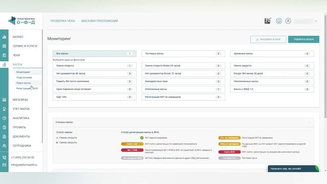327x184 pixels.
Task: Open the Сервис и услуги grid icon
Action: coord(4,46)
